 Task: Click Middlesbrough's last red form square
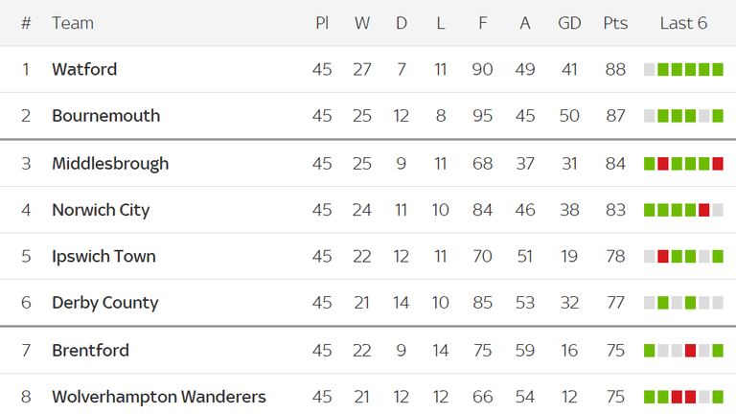(718, 164)
